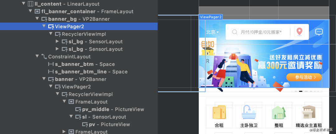This screenshot has height=134, width=336.
Task: Collapse the ConstraintLayout node
Action: pos(37,56)
